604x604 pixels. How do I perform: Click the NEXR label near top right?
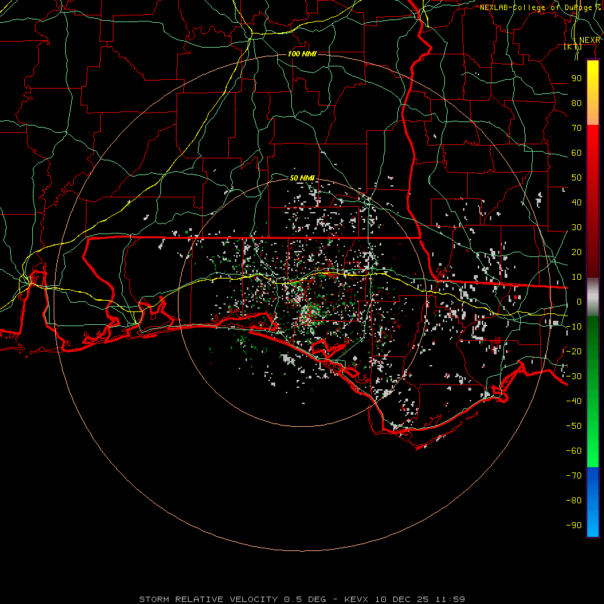tap(590, 40)
